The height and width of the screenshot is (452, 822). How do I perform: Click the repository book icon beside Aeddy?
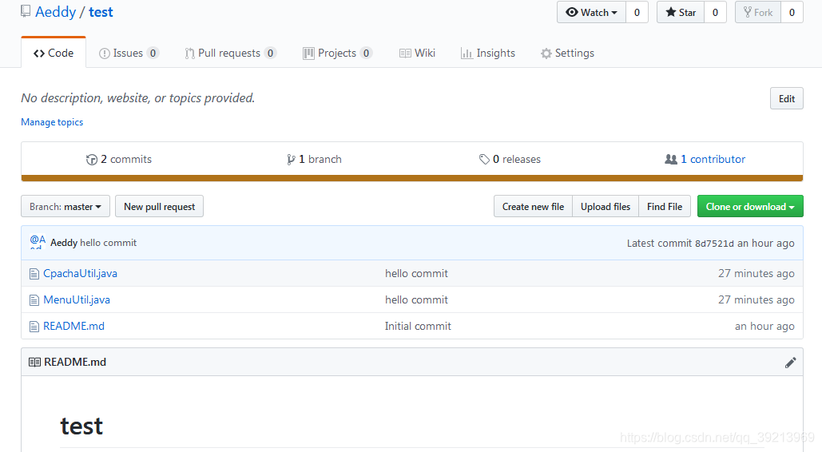[26, 11]
